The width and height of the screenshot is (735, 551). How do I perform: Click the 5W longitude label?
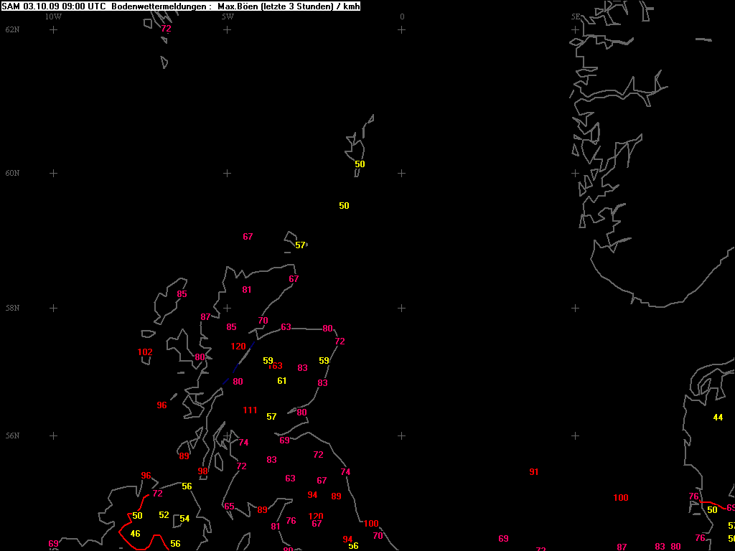pyautogui.click(x=227, y=17)
